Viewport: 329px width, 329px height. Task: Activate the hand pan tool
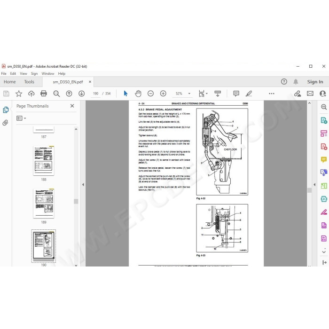(138, 94)
